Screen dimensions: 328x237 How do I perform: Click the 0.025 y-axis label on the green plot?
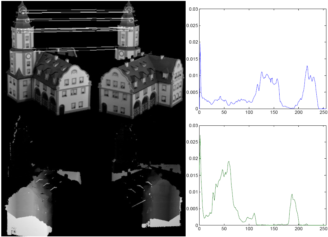pos(192,142)
